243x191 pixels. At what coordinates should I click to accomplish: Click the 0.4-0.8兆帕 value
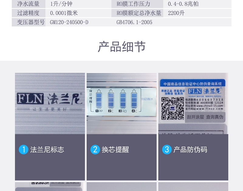point(183,4)
